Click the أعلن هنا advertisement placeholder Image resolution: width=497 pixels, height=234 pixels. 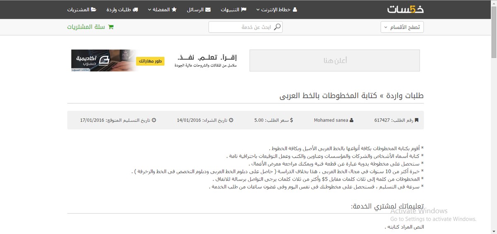(x=335, y=61)
